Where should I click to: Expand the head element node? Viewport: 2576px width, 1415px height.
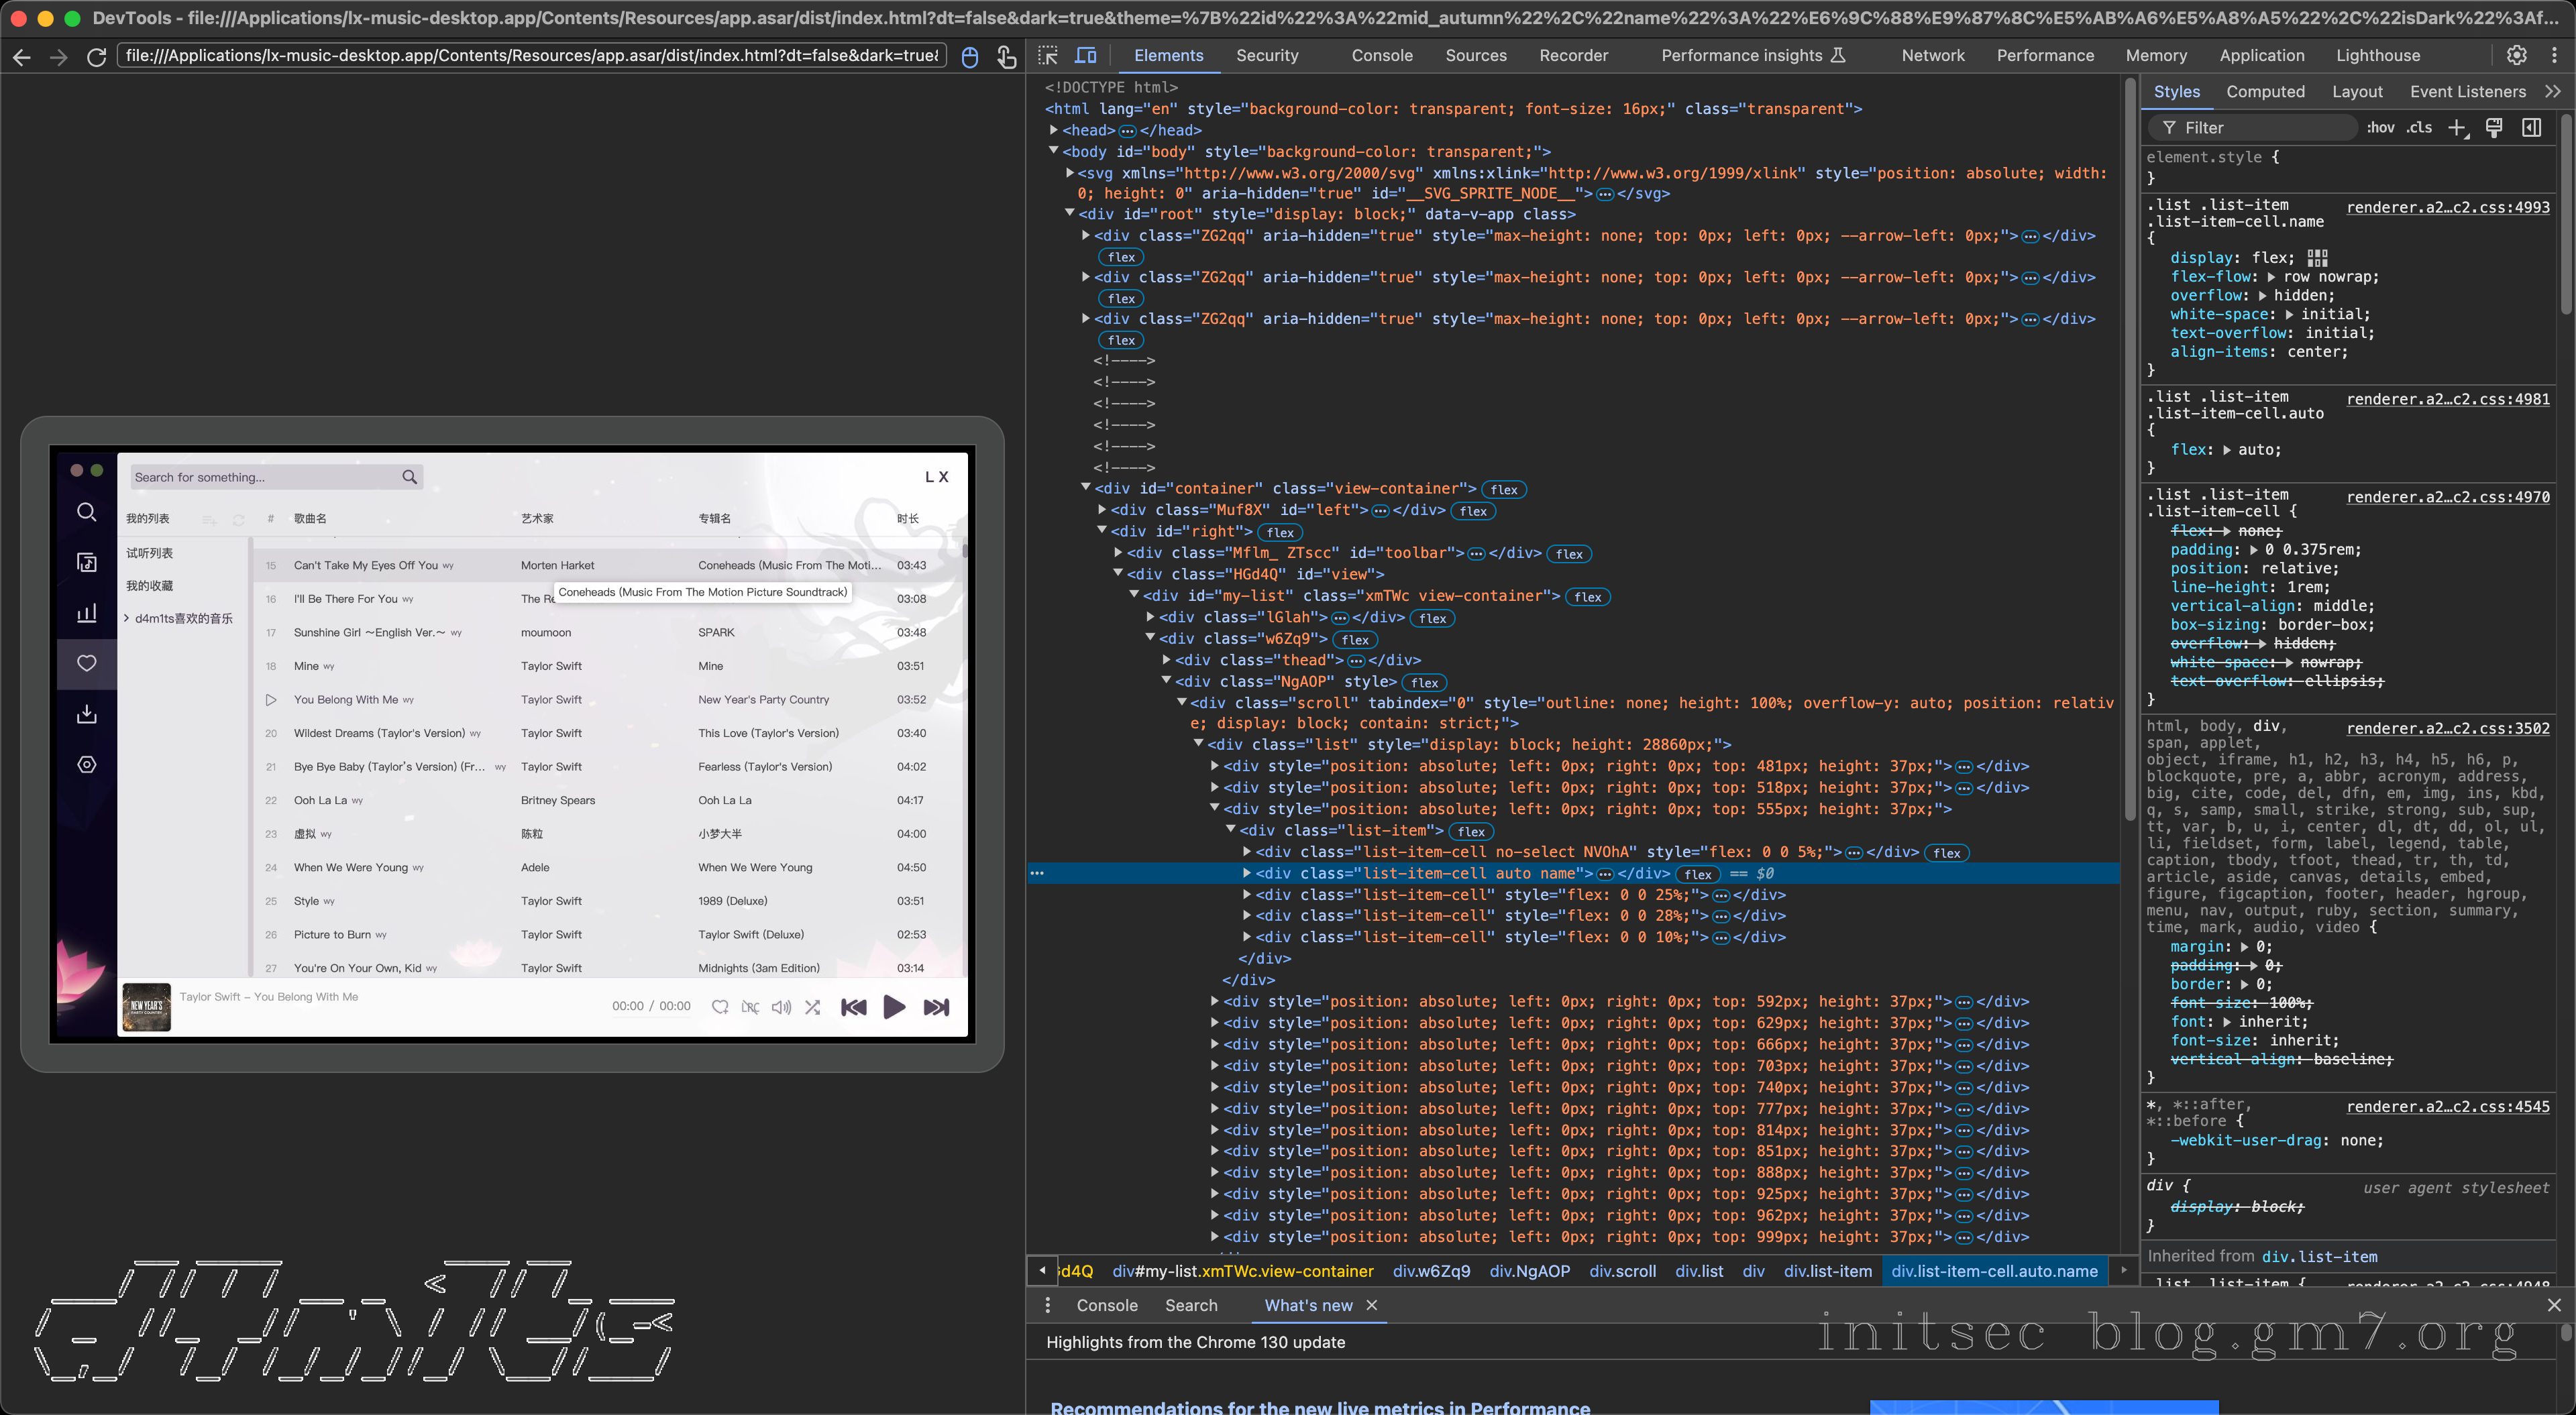[1053, 130]
